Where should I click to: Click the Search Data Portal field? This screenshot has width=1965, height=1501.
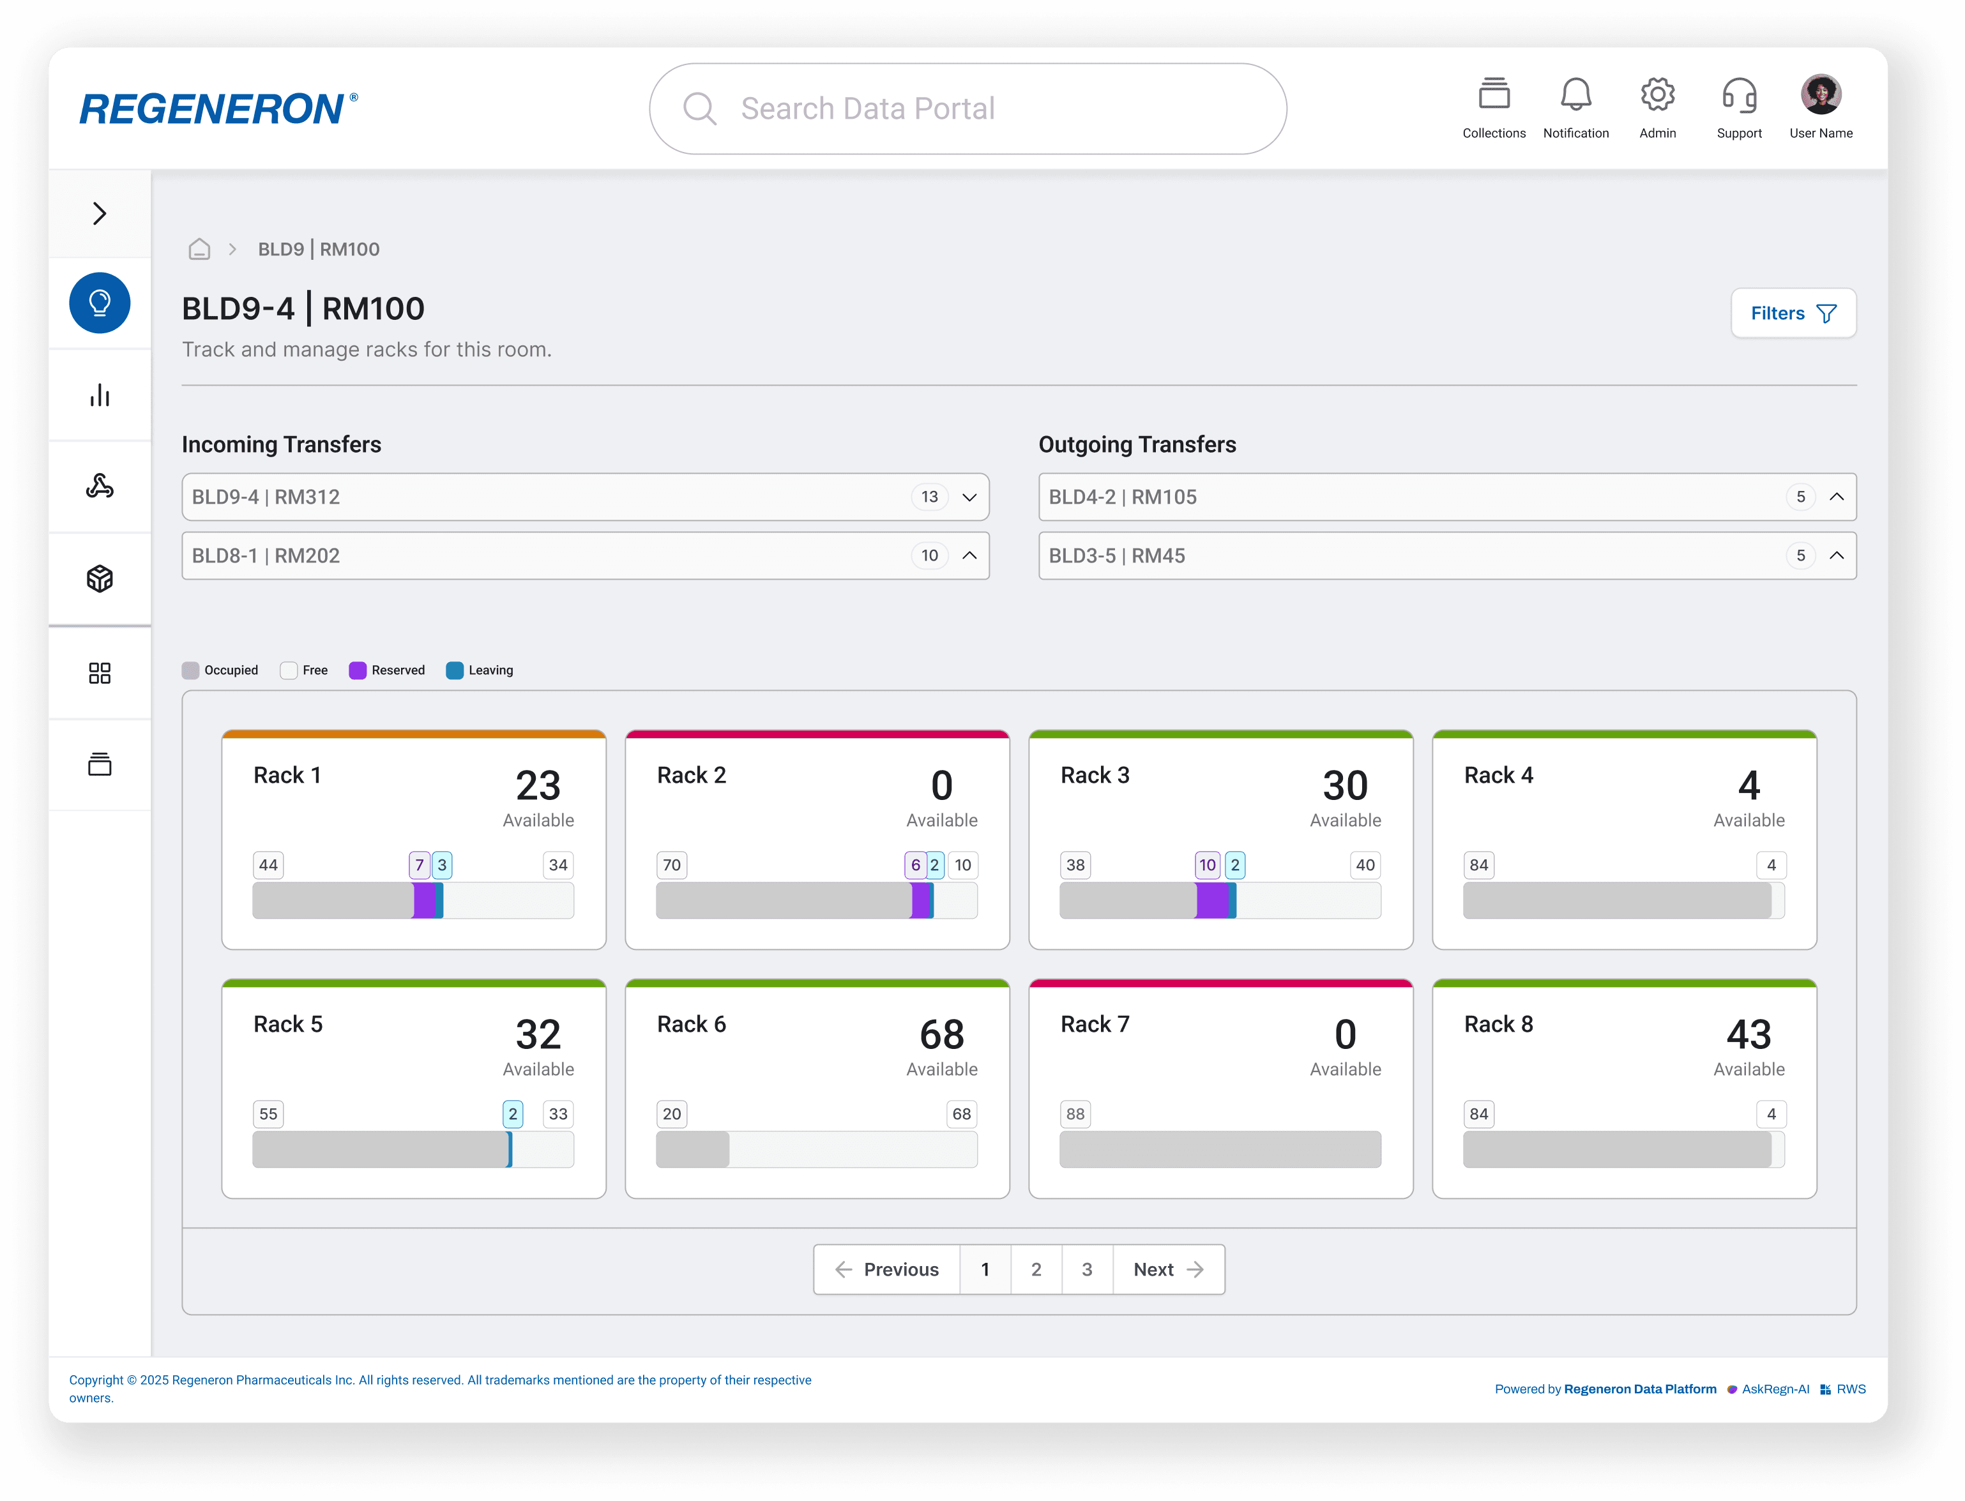967,109
